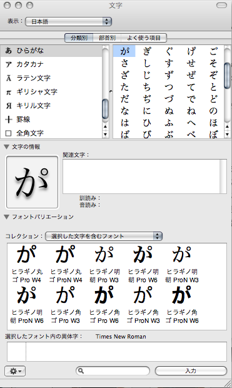Select character た in the grid
Screen dimensions: 232x388
click(124, 87)
